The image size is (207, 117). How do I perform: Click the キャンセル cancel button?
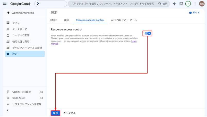click(70, 113)
